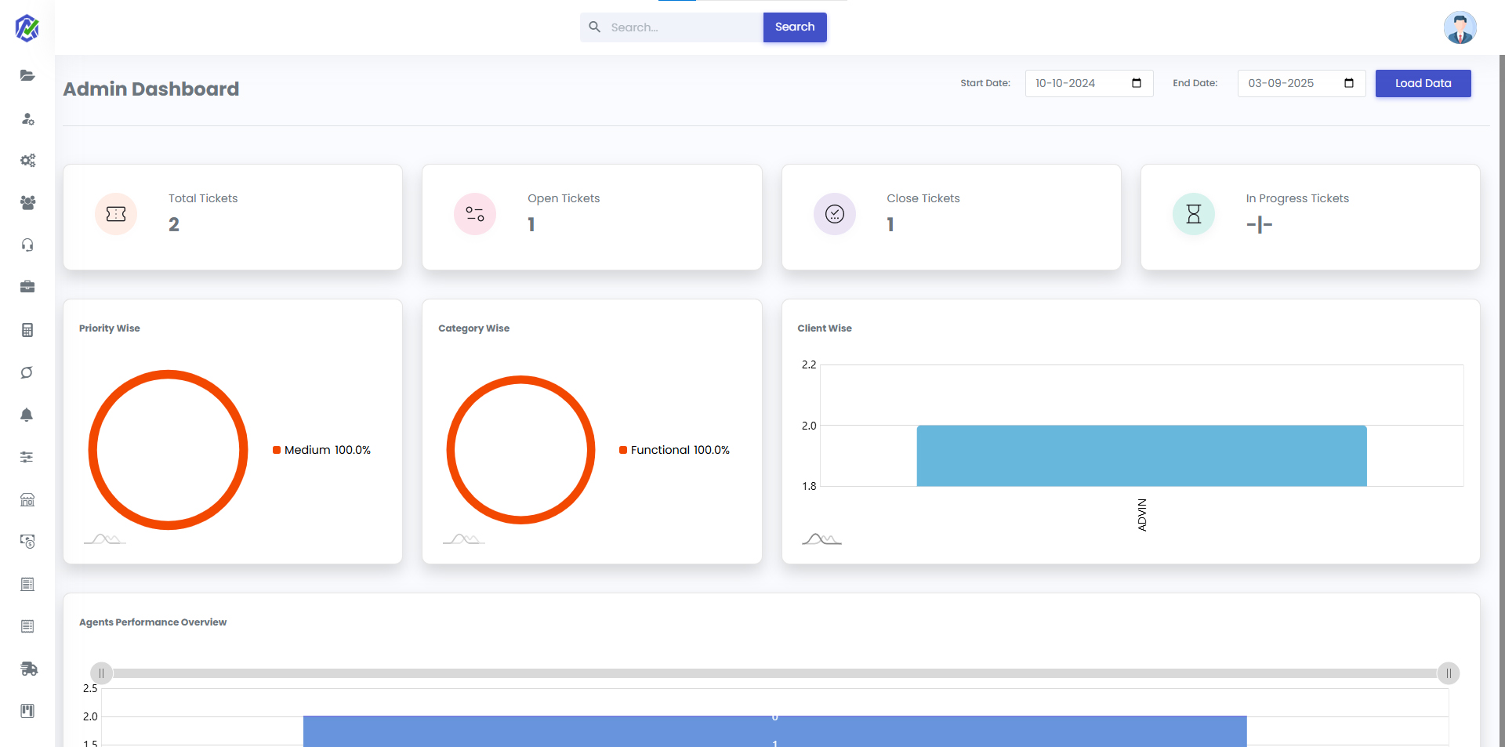Click the Open Tickets label
The width and height of the screenshot is (1505, 747).
pyautogui.click(x=564, y=198)
